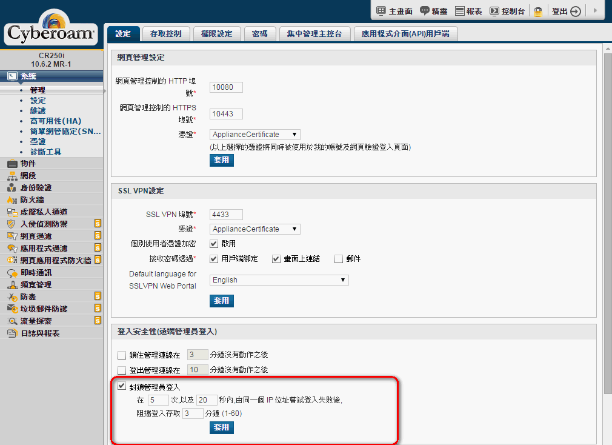Click the HTTPS 埠號 10443 field
The width and height of the screenshot is (612, 445).
pyautogui.click(x=226, y=114)
